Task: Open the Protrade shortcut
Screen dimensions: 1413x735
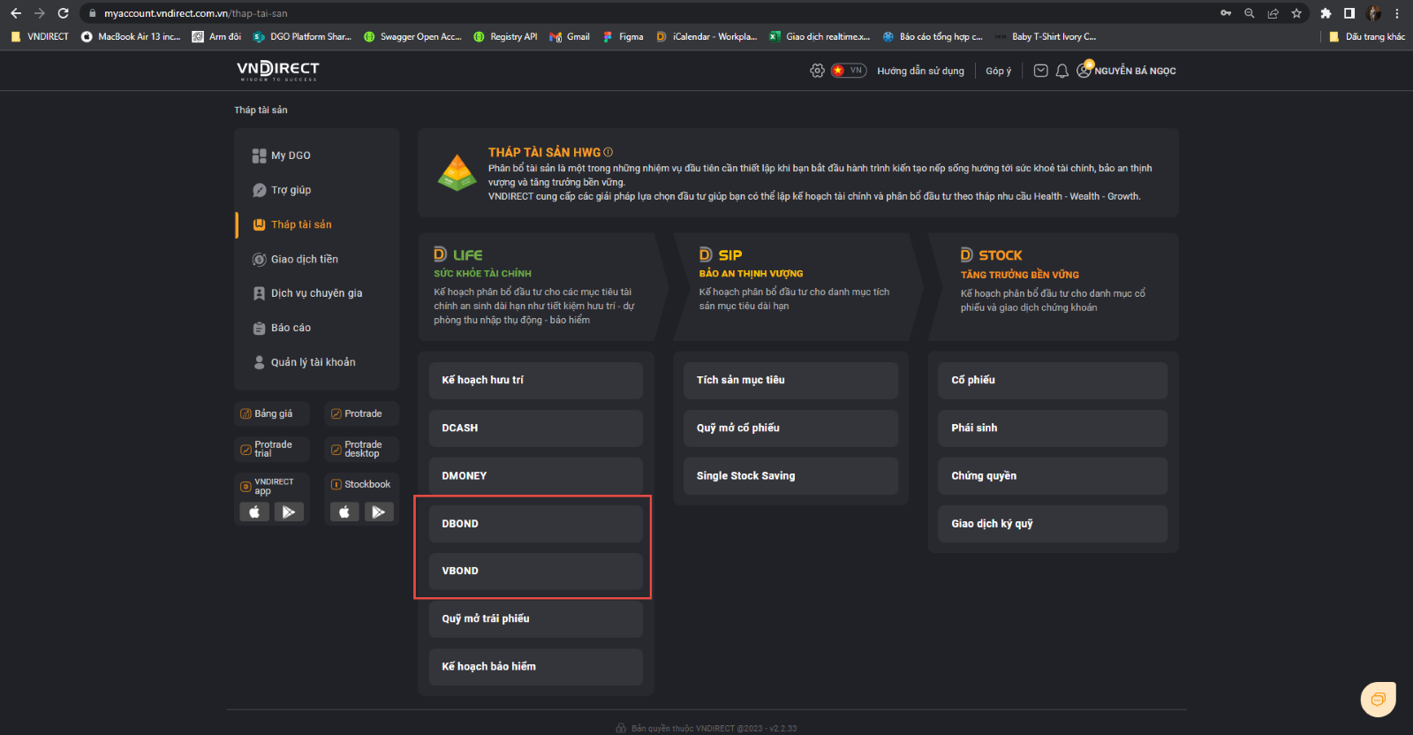Action: 361,413
